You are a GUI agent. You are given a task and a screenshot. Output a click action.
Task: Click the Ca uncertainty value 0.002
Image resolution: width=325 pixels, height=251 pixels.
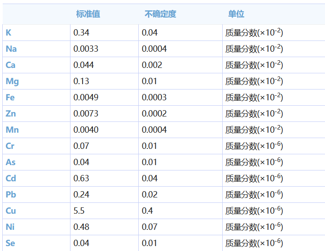152,65
